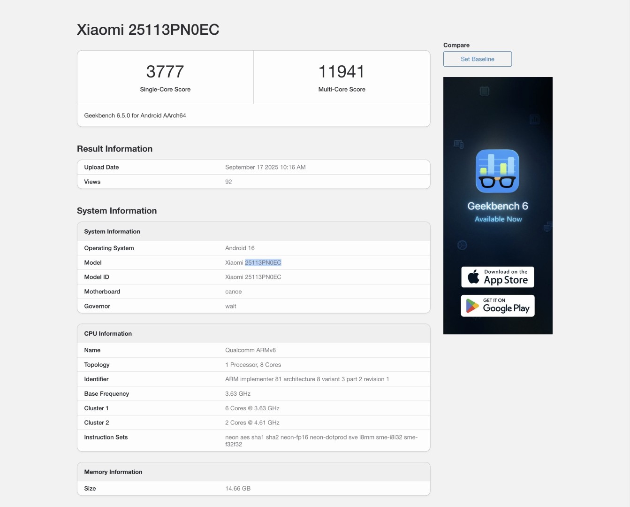
Task: Open the Geekbench 6 glasses app icon
Action: pos(497,171)
